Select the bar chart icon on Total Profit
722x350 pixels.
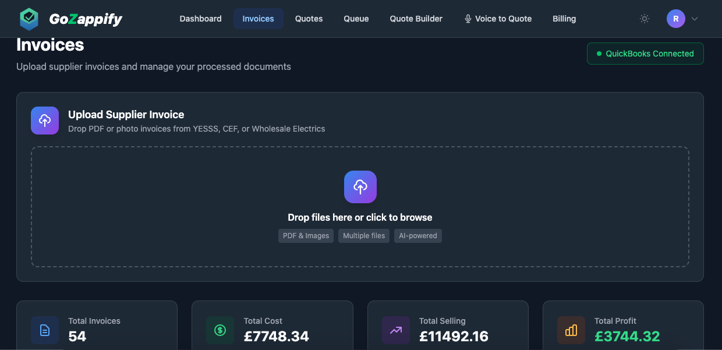coord(571,330)
